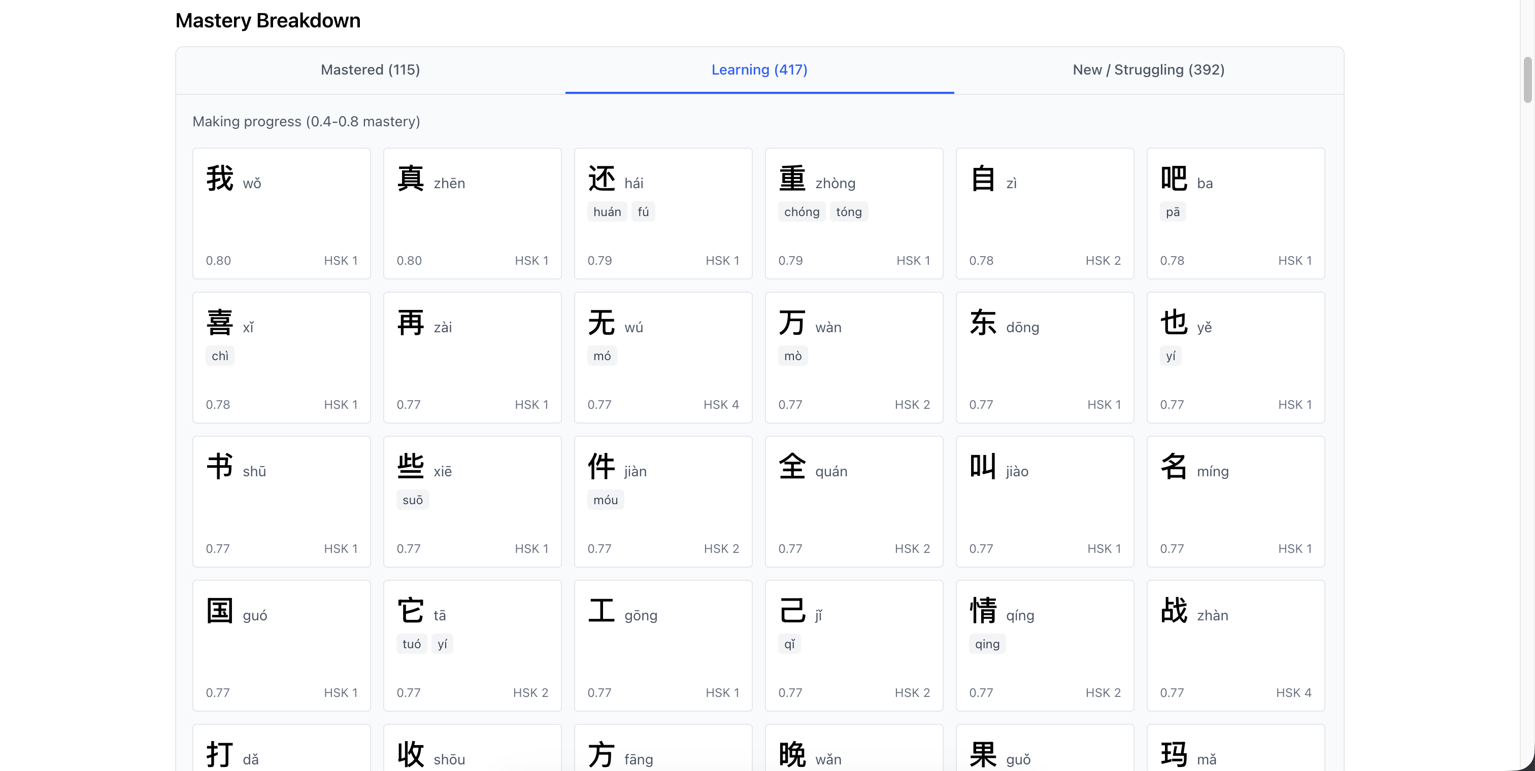
Task: Click the yí reading chip on 也
Action: (x=1171, y=356)
